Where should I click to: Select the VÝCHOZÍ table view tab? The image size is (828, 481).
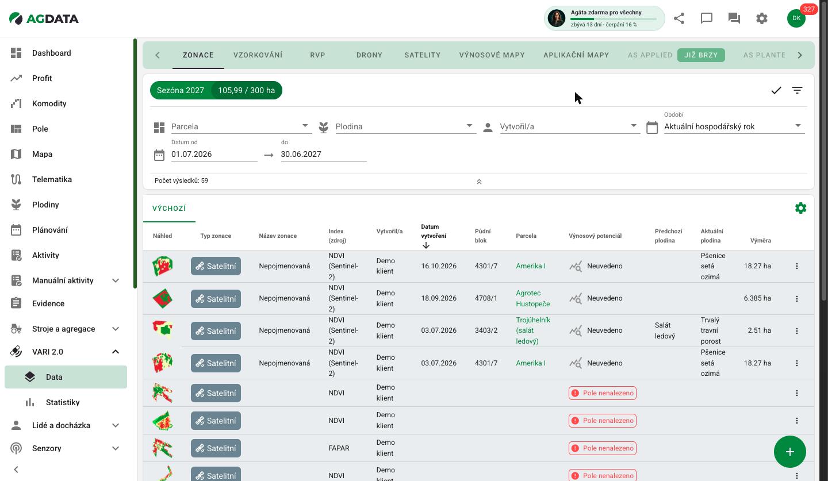169,209
